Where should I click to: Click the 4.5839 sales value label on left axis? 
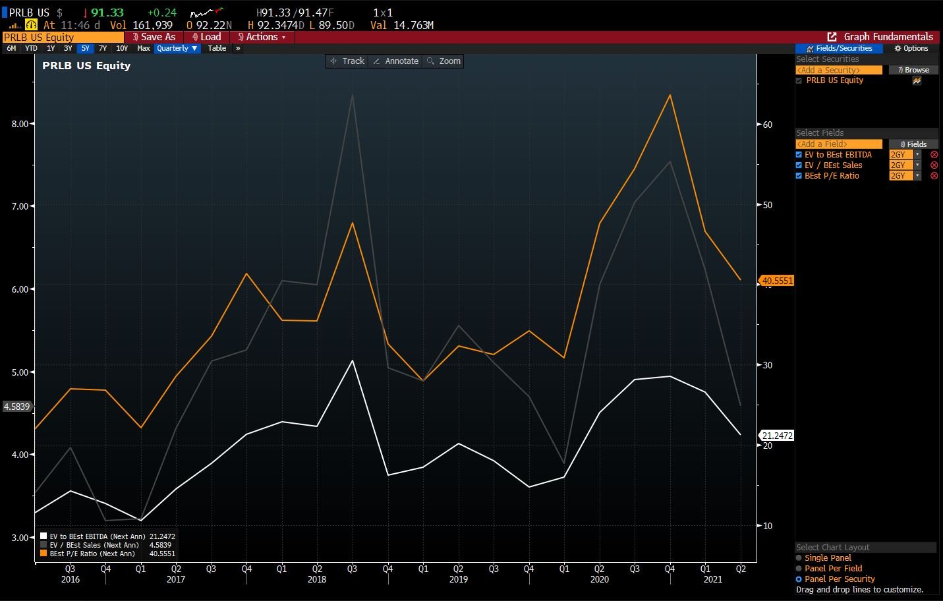pos(16,407)
